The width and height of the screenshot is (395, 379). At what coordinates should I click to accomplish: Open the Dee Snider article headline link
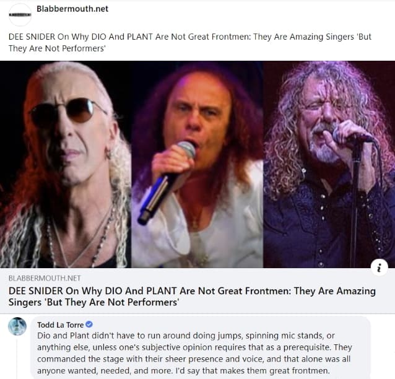192,297
